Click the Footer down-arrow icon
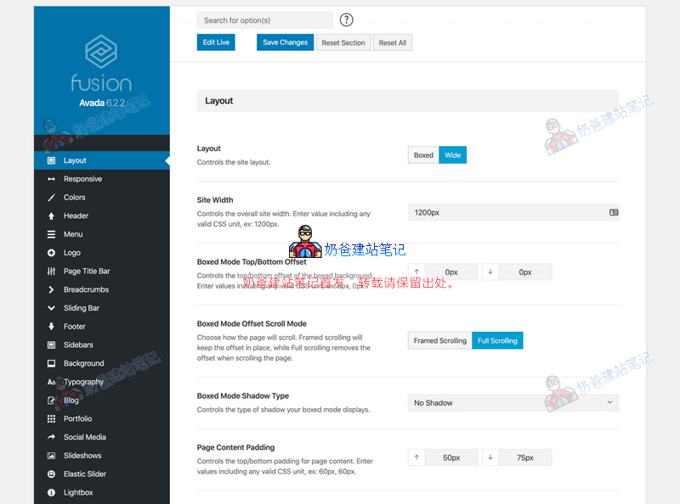 coord(52,327)
